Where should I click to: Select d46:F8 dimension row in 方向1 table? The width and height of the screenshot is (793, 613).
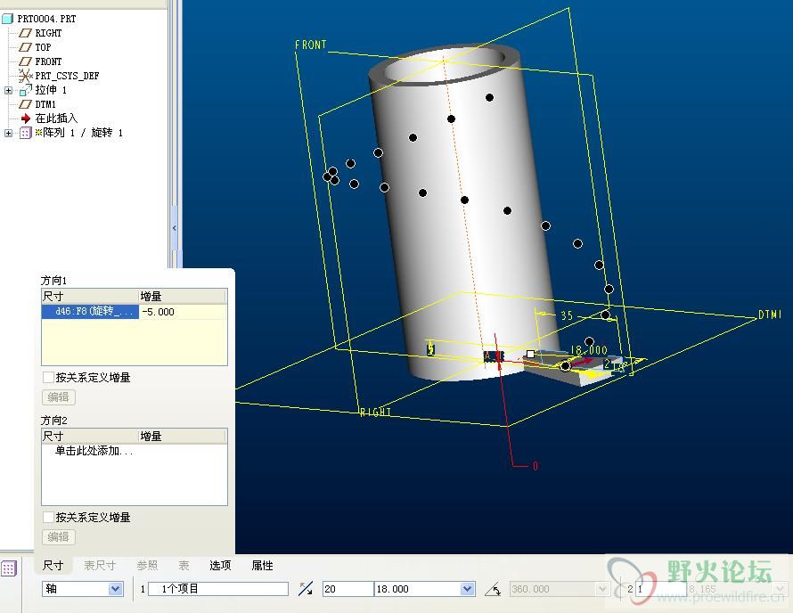pos(90,312)
